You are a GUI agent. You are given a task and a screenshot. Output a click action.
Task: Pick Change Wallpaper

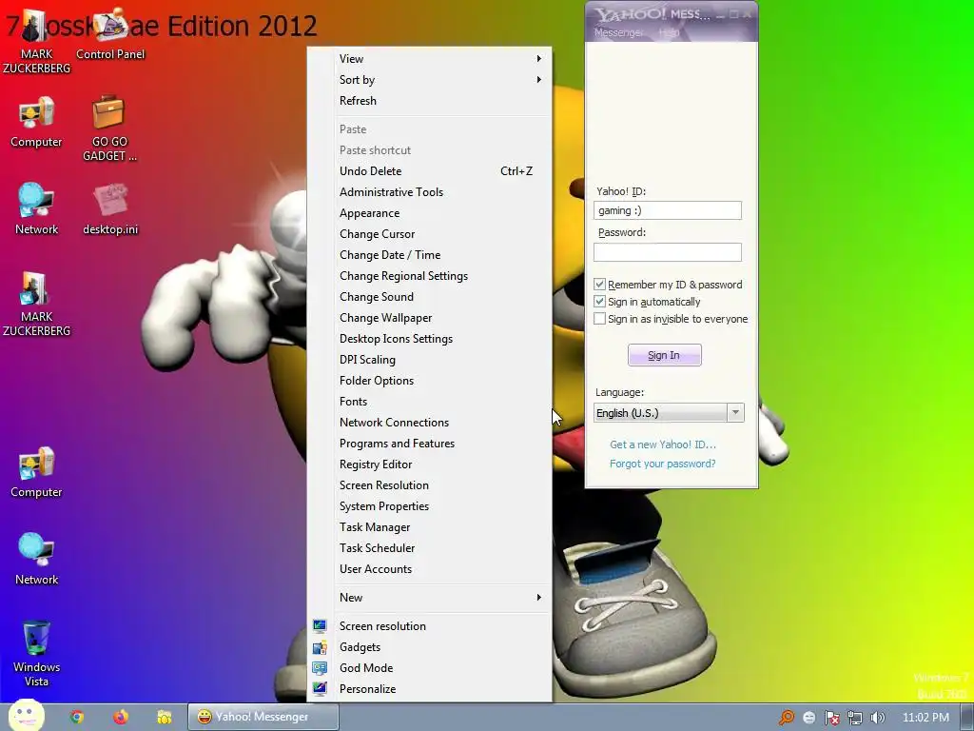pos(429,318)
